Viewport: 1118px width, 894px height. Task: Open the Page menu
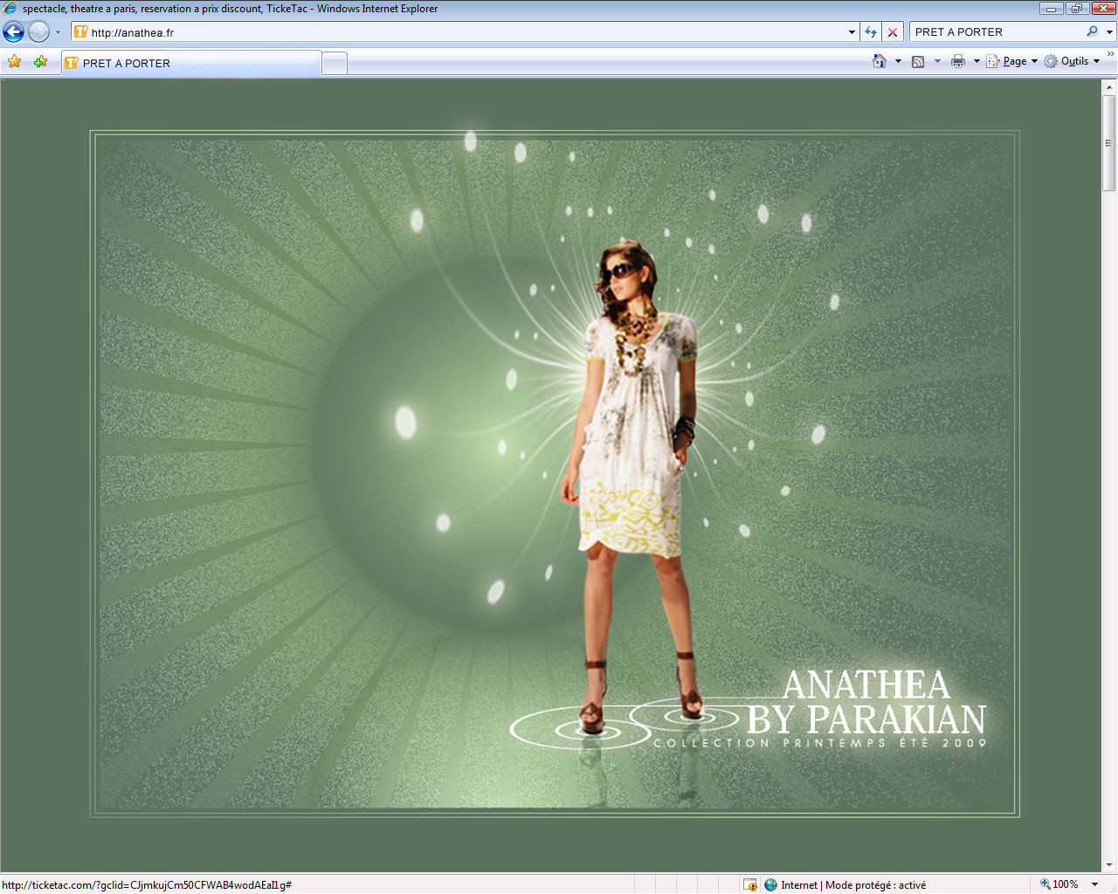[x=1012, y=61]
